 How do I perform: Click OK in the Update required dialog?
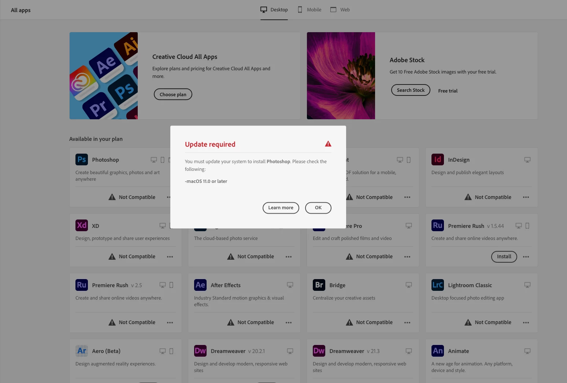pyautogui.click(x=318, y=208)
